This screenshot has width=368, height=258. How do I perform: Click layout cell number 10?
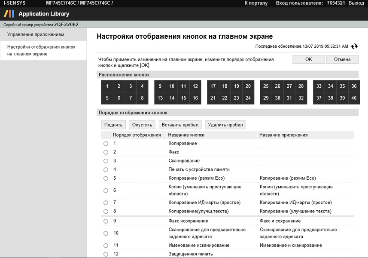pos(172,86)
